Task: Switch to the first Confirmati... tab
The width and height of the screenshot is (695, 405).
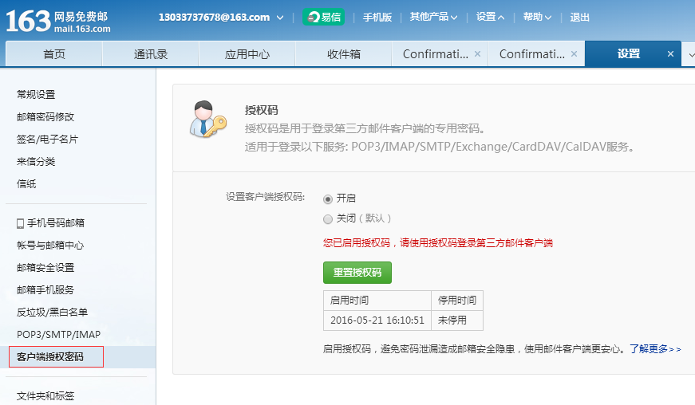Action: 435,54
